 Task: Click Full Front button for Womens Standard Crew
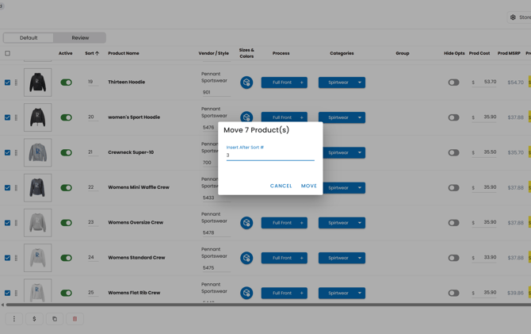click(285, 258)
